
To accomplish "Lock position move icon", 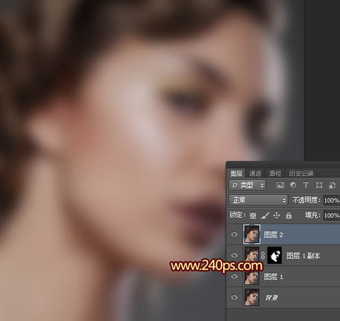I will click(277, 216).
